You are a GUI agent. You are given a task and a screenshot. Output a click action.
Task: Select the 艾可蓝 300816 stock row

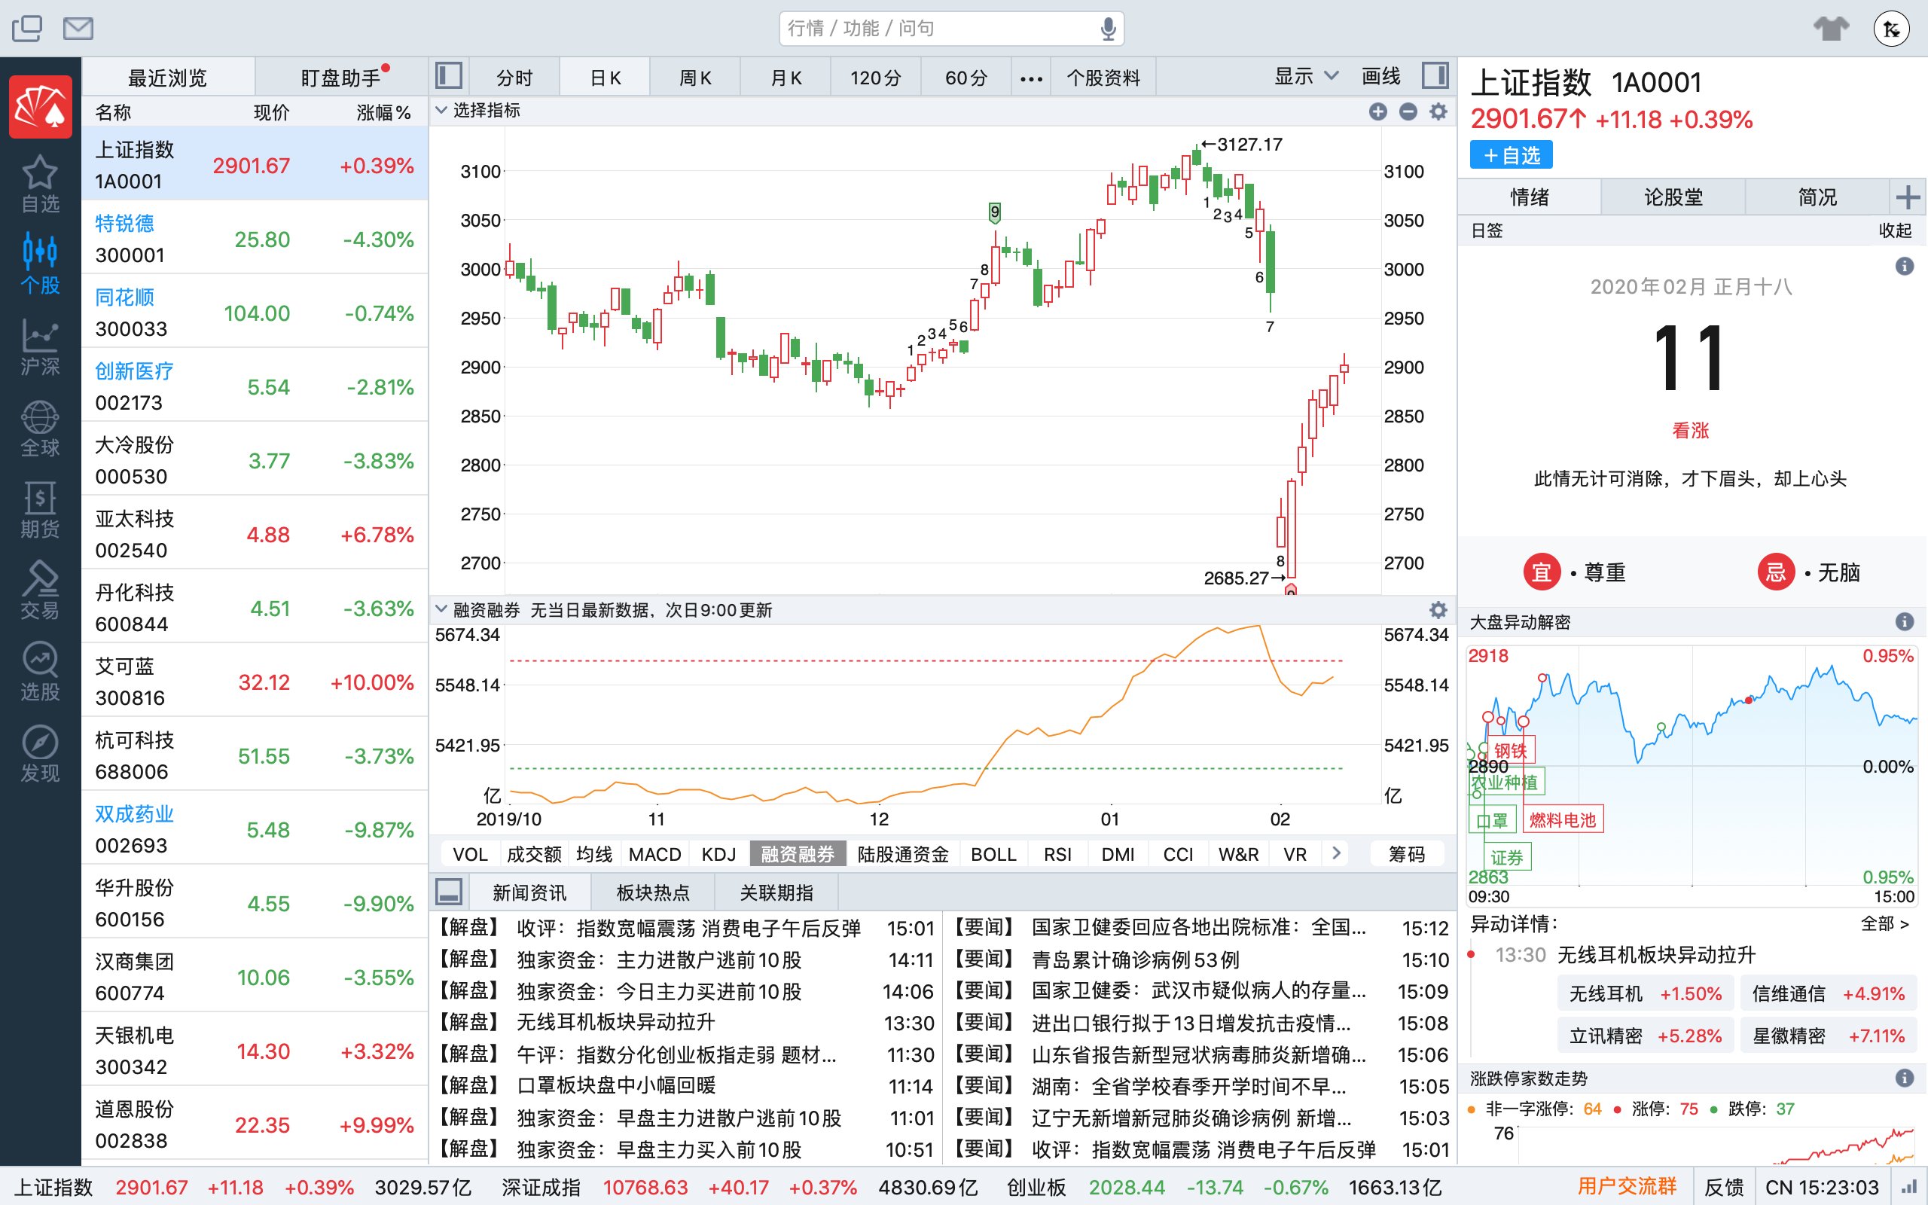(x=254, y=682)
